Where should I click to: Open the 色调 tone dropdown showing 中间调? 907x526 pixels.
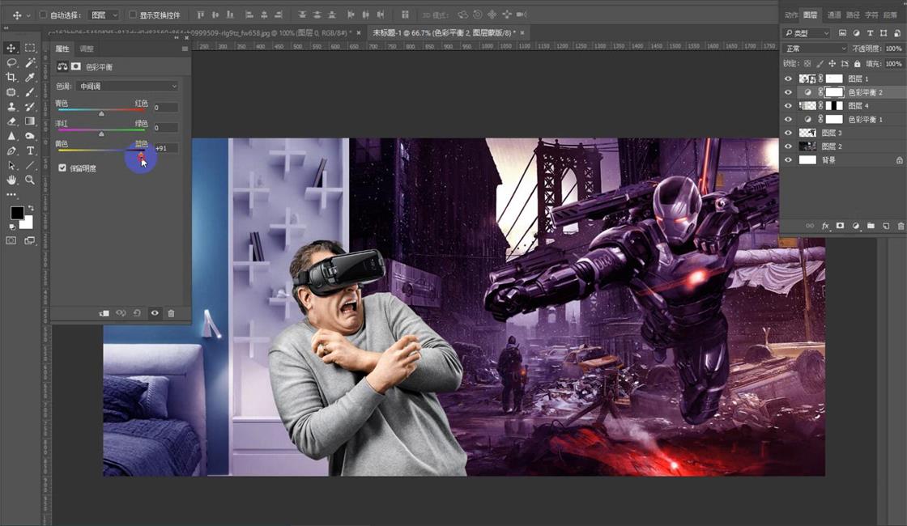126,85
